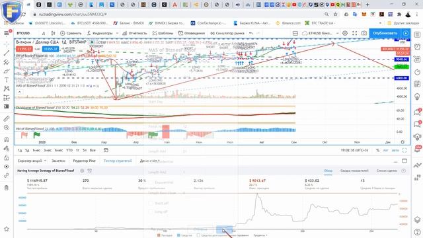Open the alerts alarm clock panel
Screen dimensions: 423x238
[x=417, y=47]
